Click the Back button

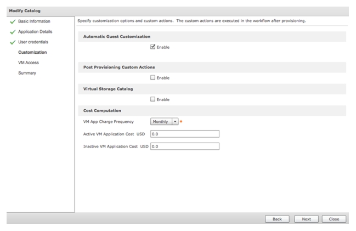click(x=277, y=219)
